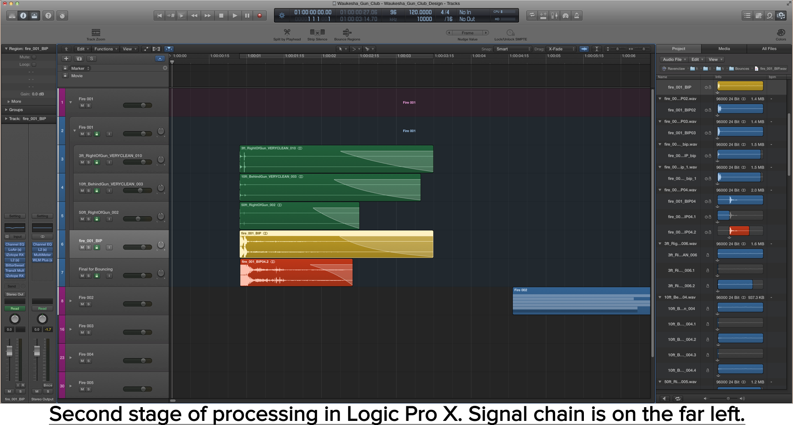Adjust the Stereo Output volume fader

point(37,351)
